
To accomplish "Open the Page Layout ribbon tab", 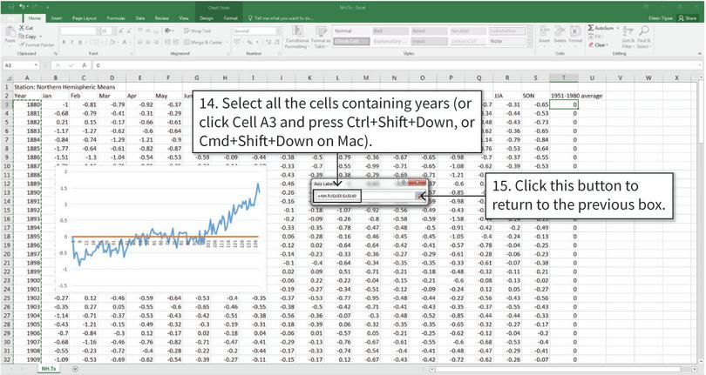I will click(x=85, y=18).
